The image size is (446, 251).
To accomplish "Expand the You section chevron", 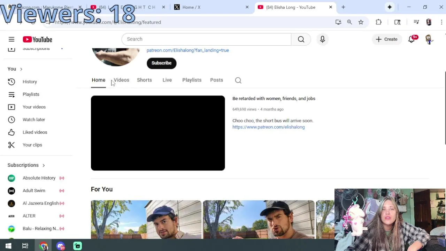I will coord(21,69).
